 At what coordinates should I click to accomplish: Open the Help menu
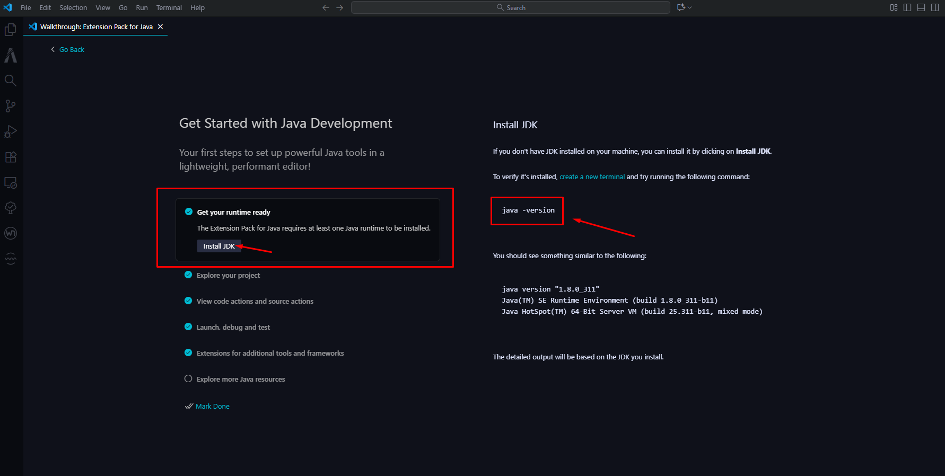point(198,7)
